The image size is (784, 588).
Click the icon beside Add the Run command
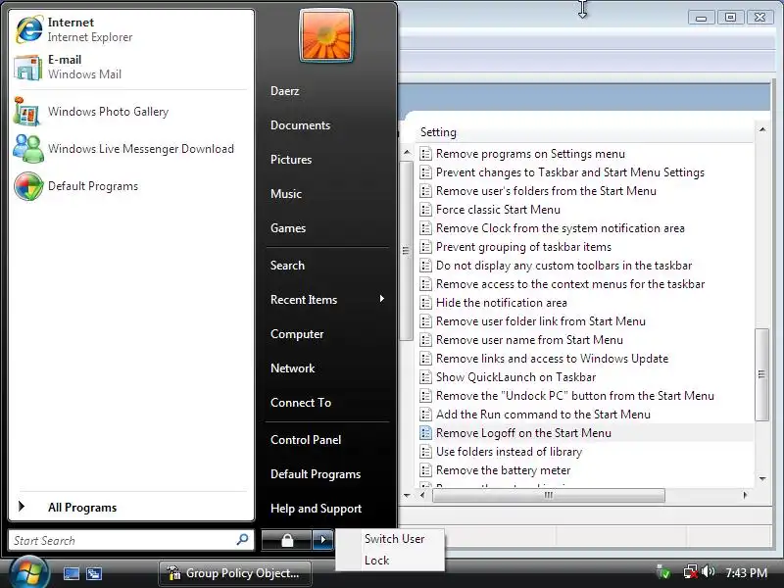coord(425,415)
